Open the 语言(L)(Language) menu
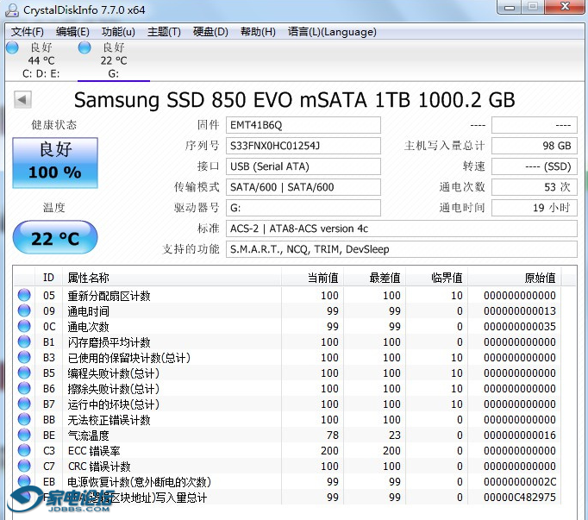 click(332, 32)
